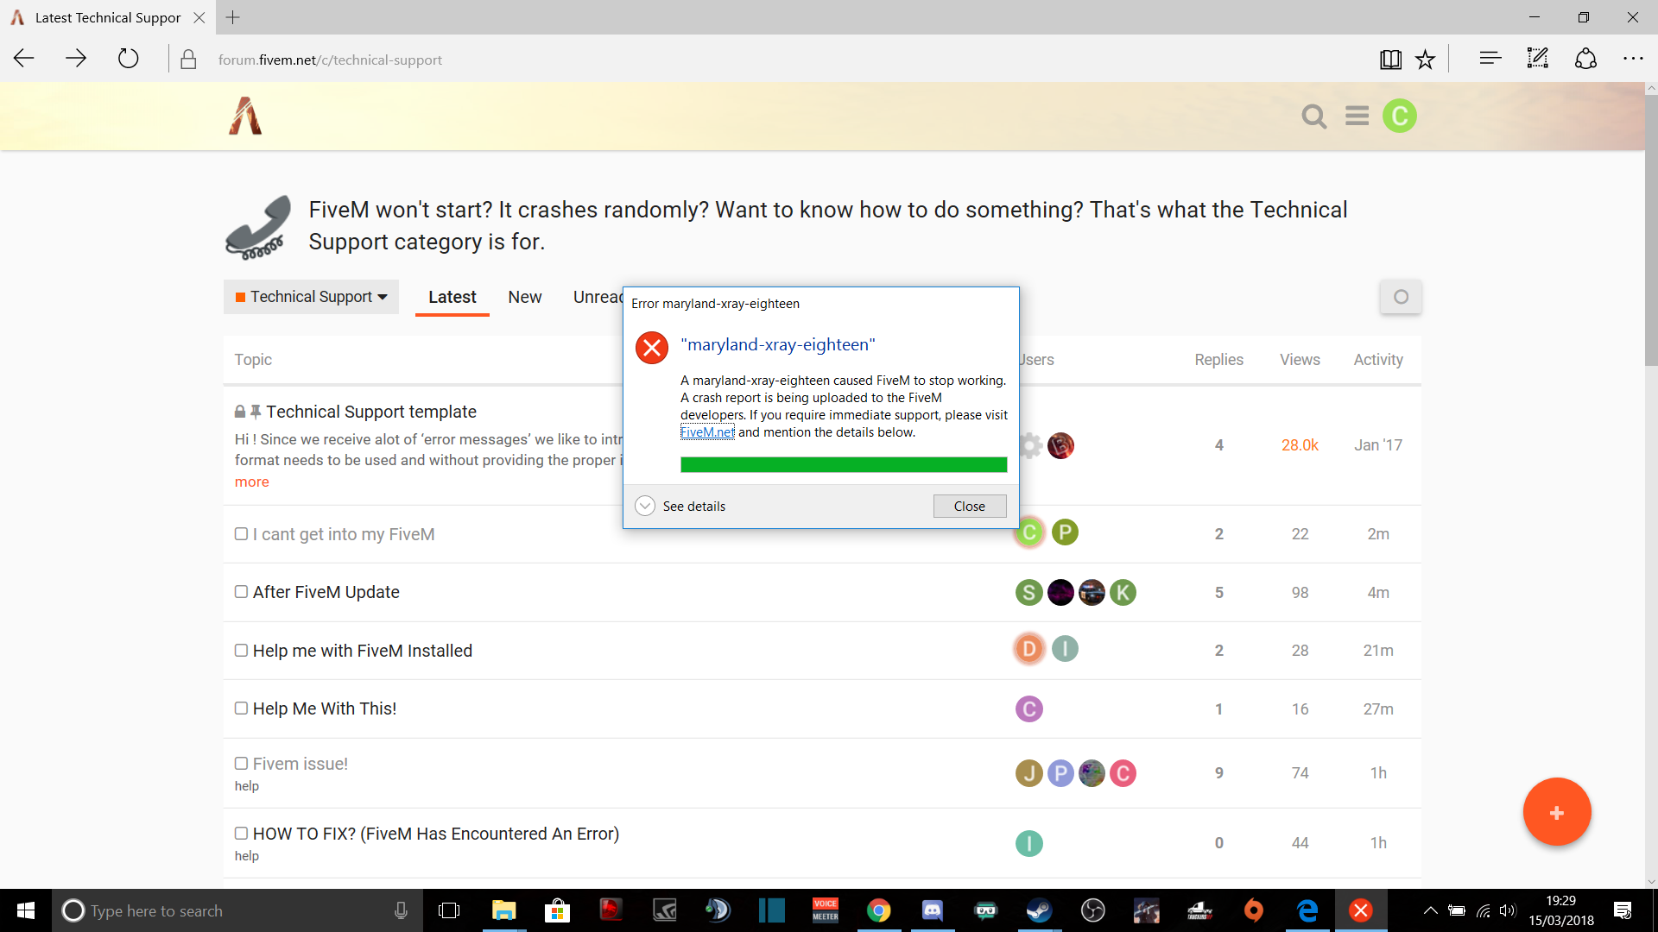Switch to Latest tab
Viewport: 1658px width, 932px height.
pyautogui.click(x=452, y=297)
